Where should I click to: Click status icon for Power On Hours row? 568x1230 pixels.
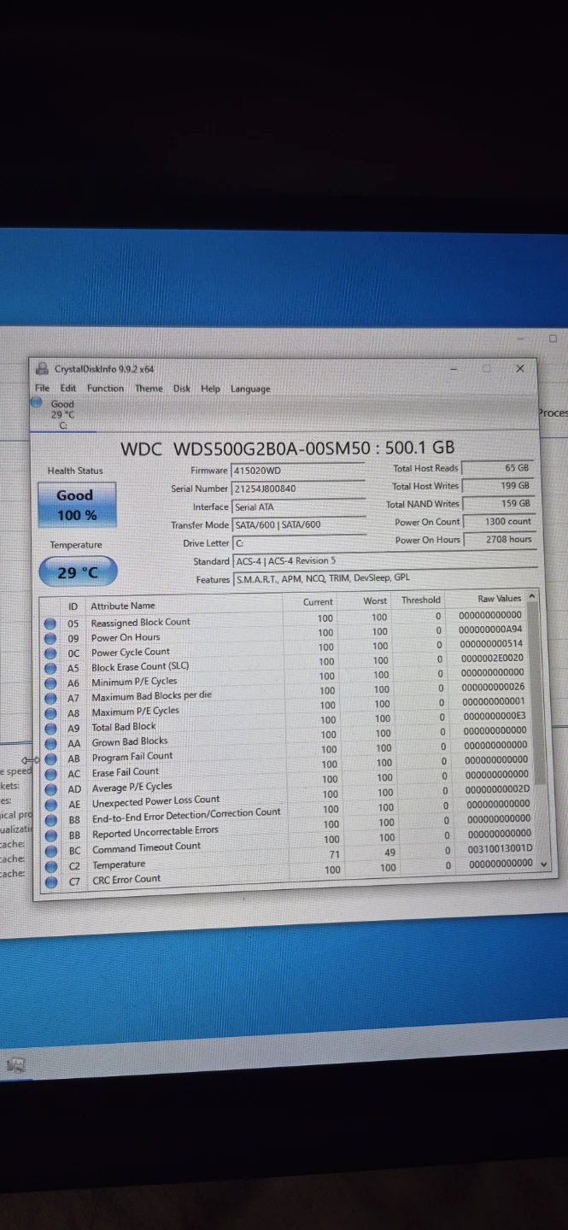tap(51, 639)
